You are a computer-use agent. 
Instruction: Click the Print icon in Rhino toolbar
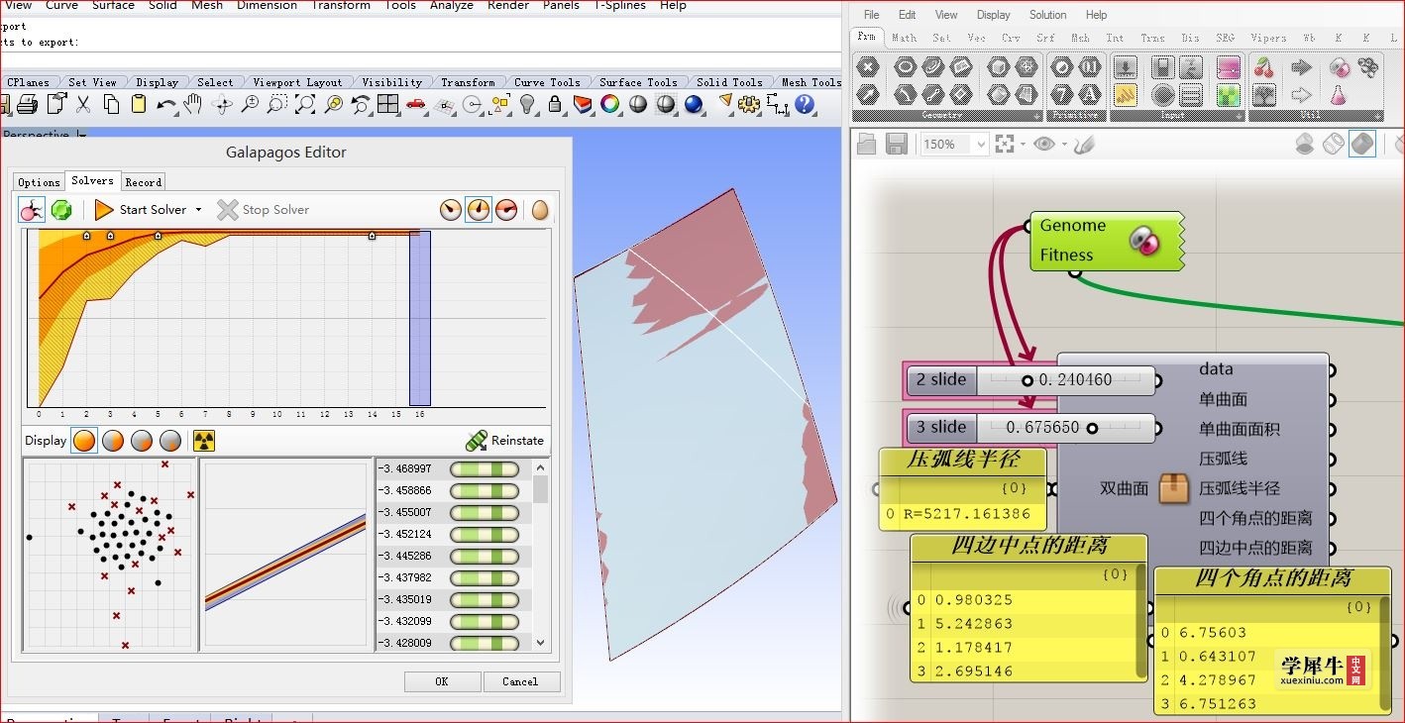pyautogui.click(x=28, y=104)
